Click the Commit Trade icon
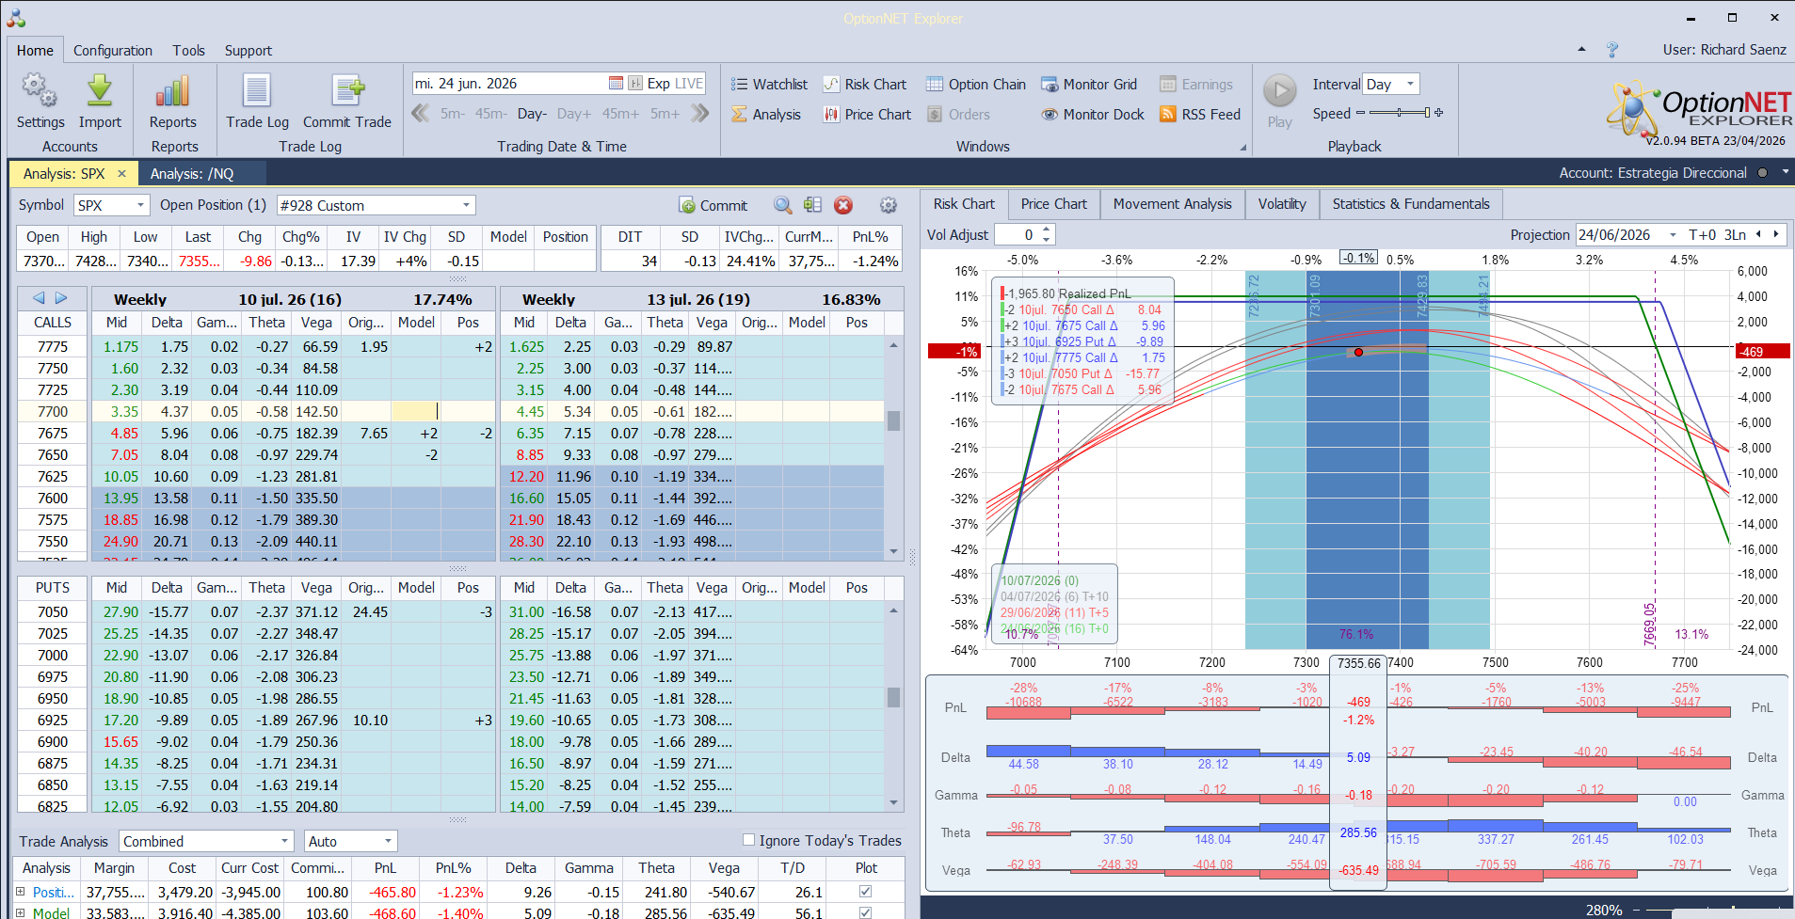1795x919 pixels. point(347,91)
